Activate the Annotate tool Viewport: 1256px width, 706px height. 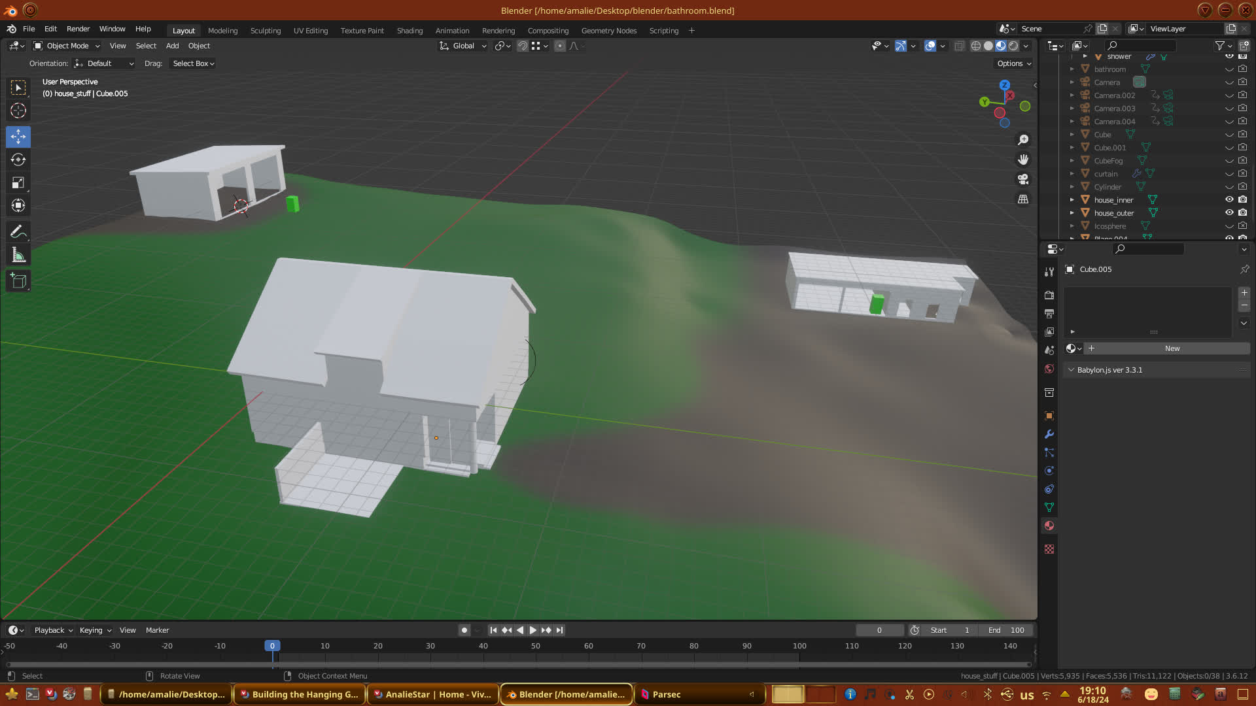[x=18, y=231]
